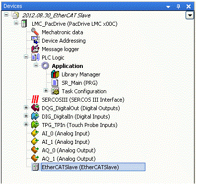Select AI_0 (Analog Input) label
Screen dimensions: 198x189
(x=66, y=133)
